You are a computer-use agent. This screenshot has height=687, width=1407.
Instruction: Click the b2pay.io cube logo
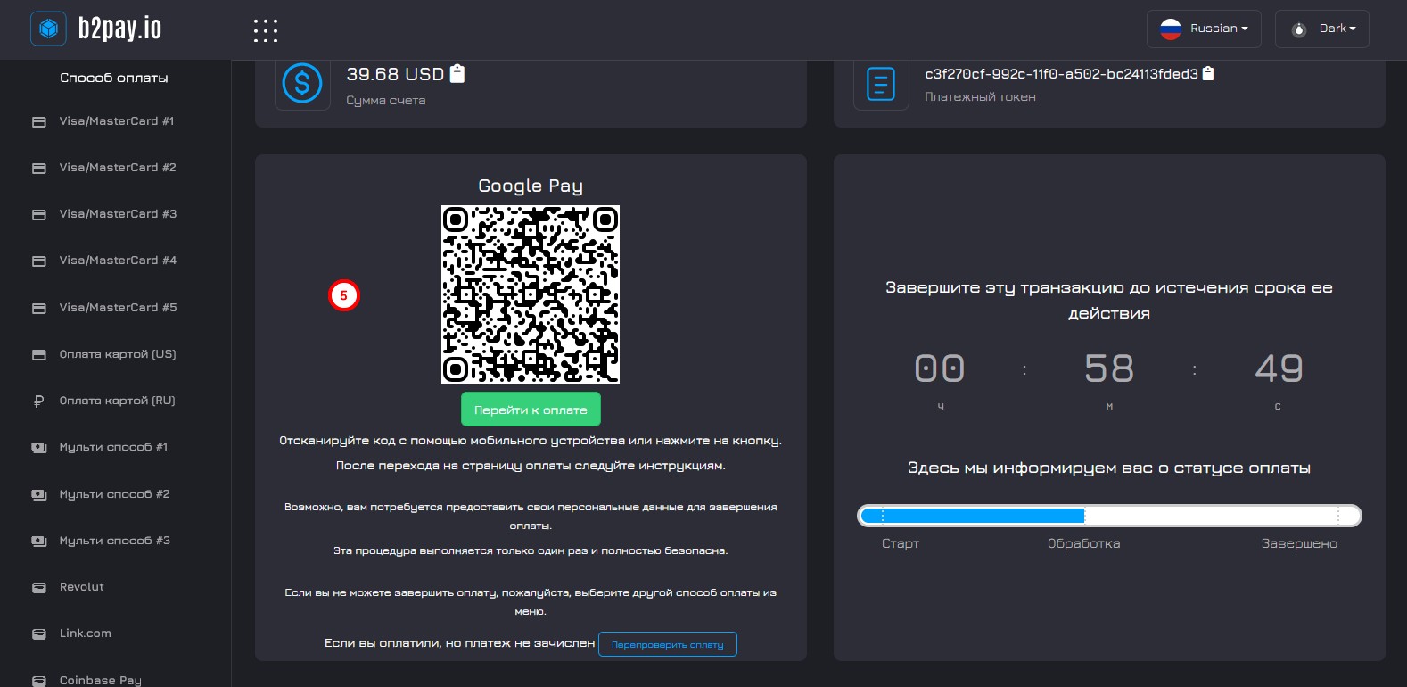tap(48, 29)
